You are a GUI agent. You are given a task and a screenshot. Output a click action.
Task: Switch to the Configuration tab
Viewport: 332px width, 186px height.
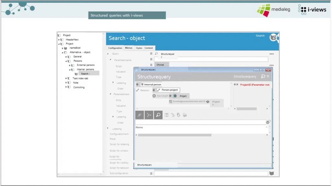pos(115,48)
